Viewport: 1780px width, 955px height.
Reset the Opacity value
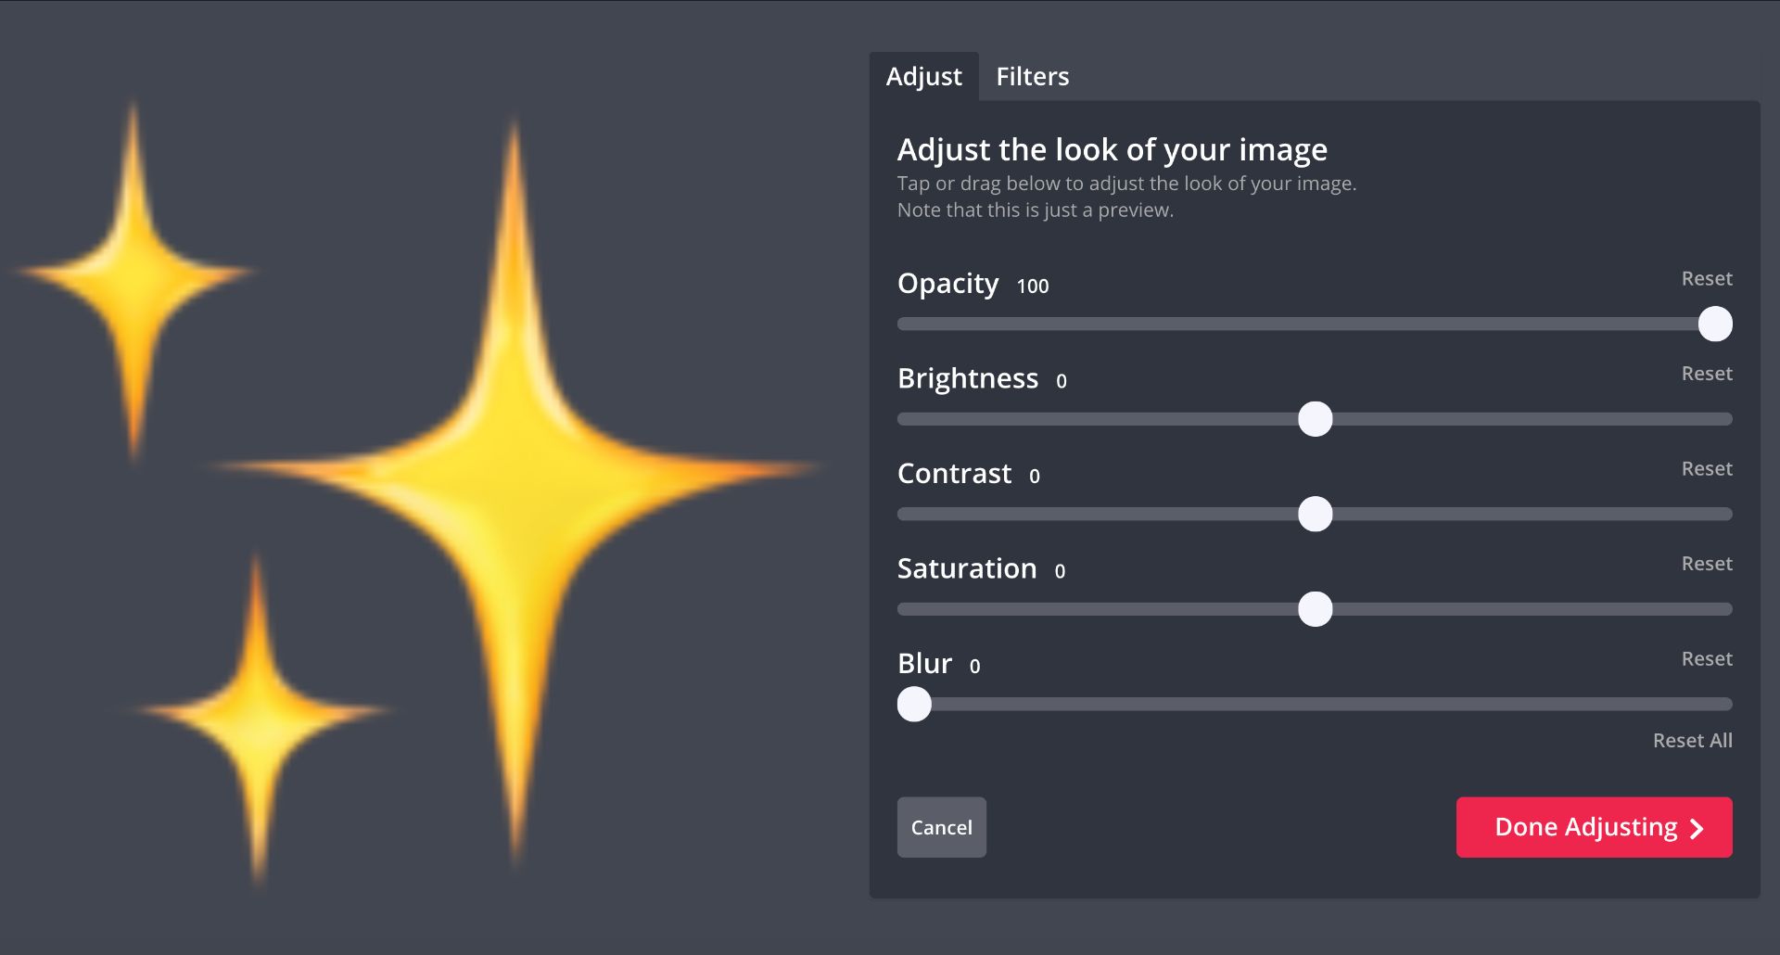tap(1706, 278)
